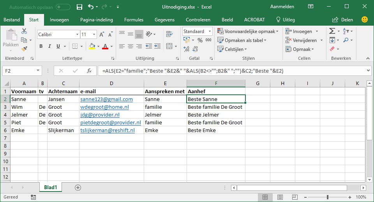This screenshot has width=374, height=202.
Task: Toggle the Automatisch opslaan switch
Action: point(63,7)
